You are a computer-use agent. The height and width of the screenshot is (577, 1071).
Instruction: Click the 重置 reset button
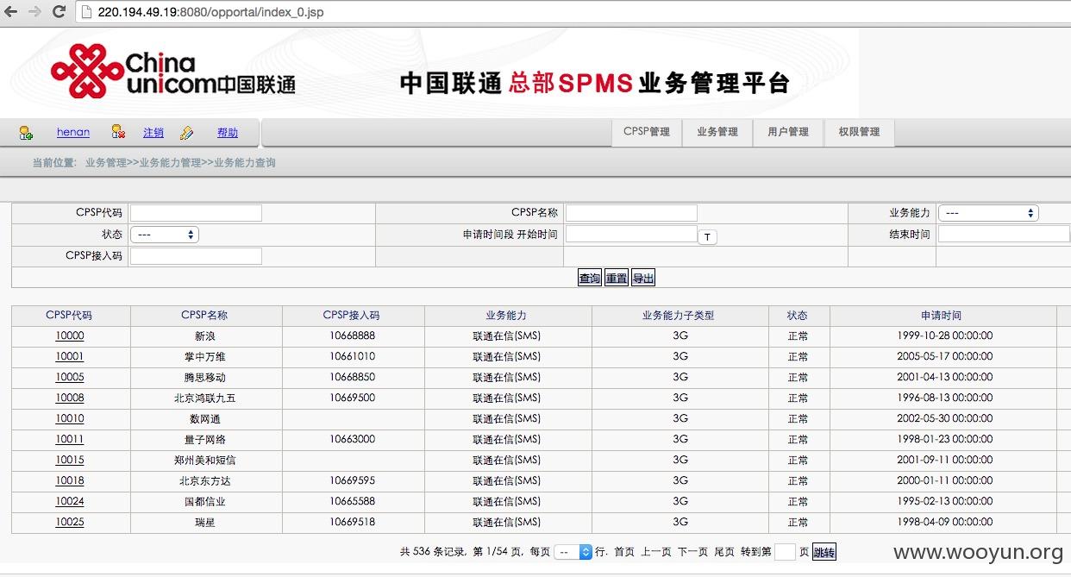tap(617, 279)
